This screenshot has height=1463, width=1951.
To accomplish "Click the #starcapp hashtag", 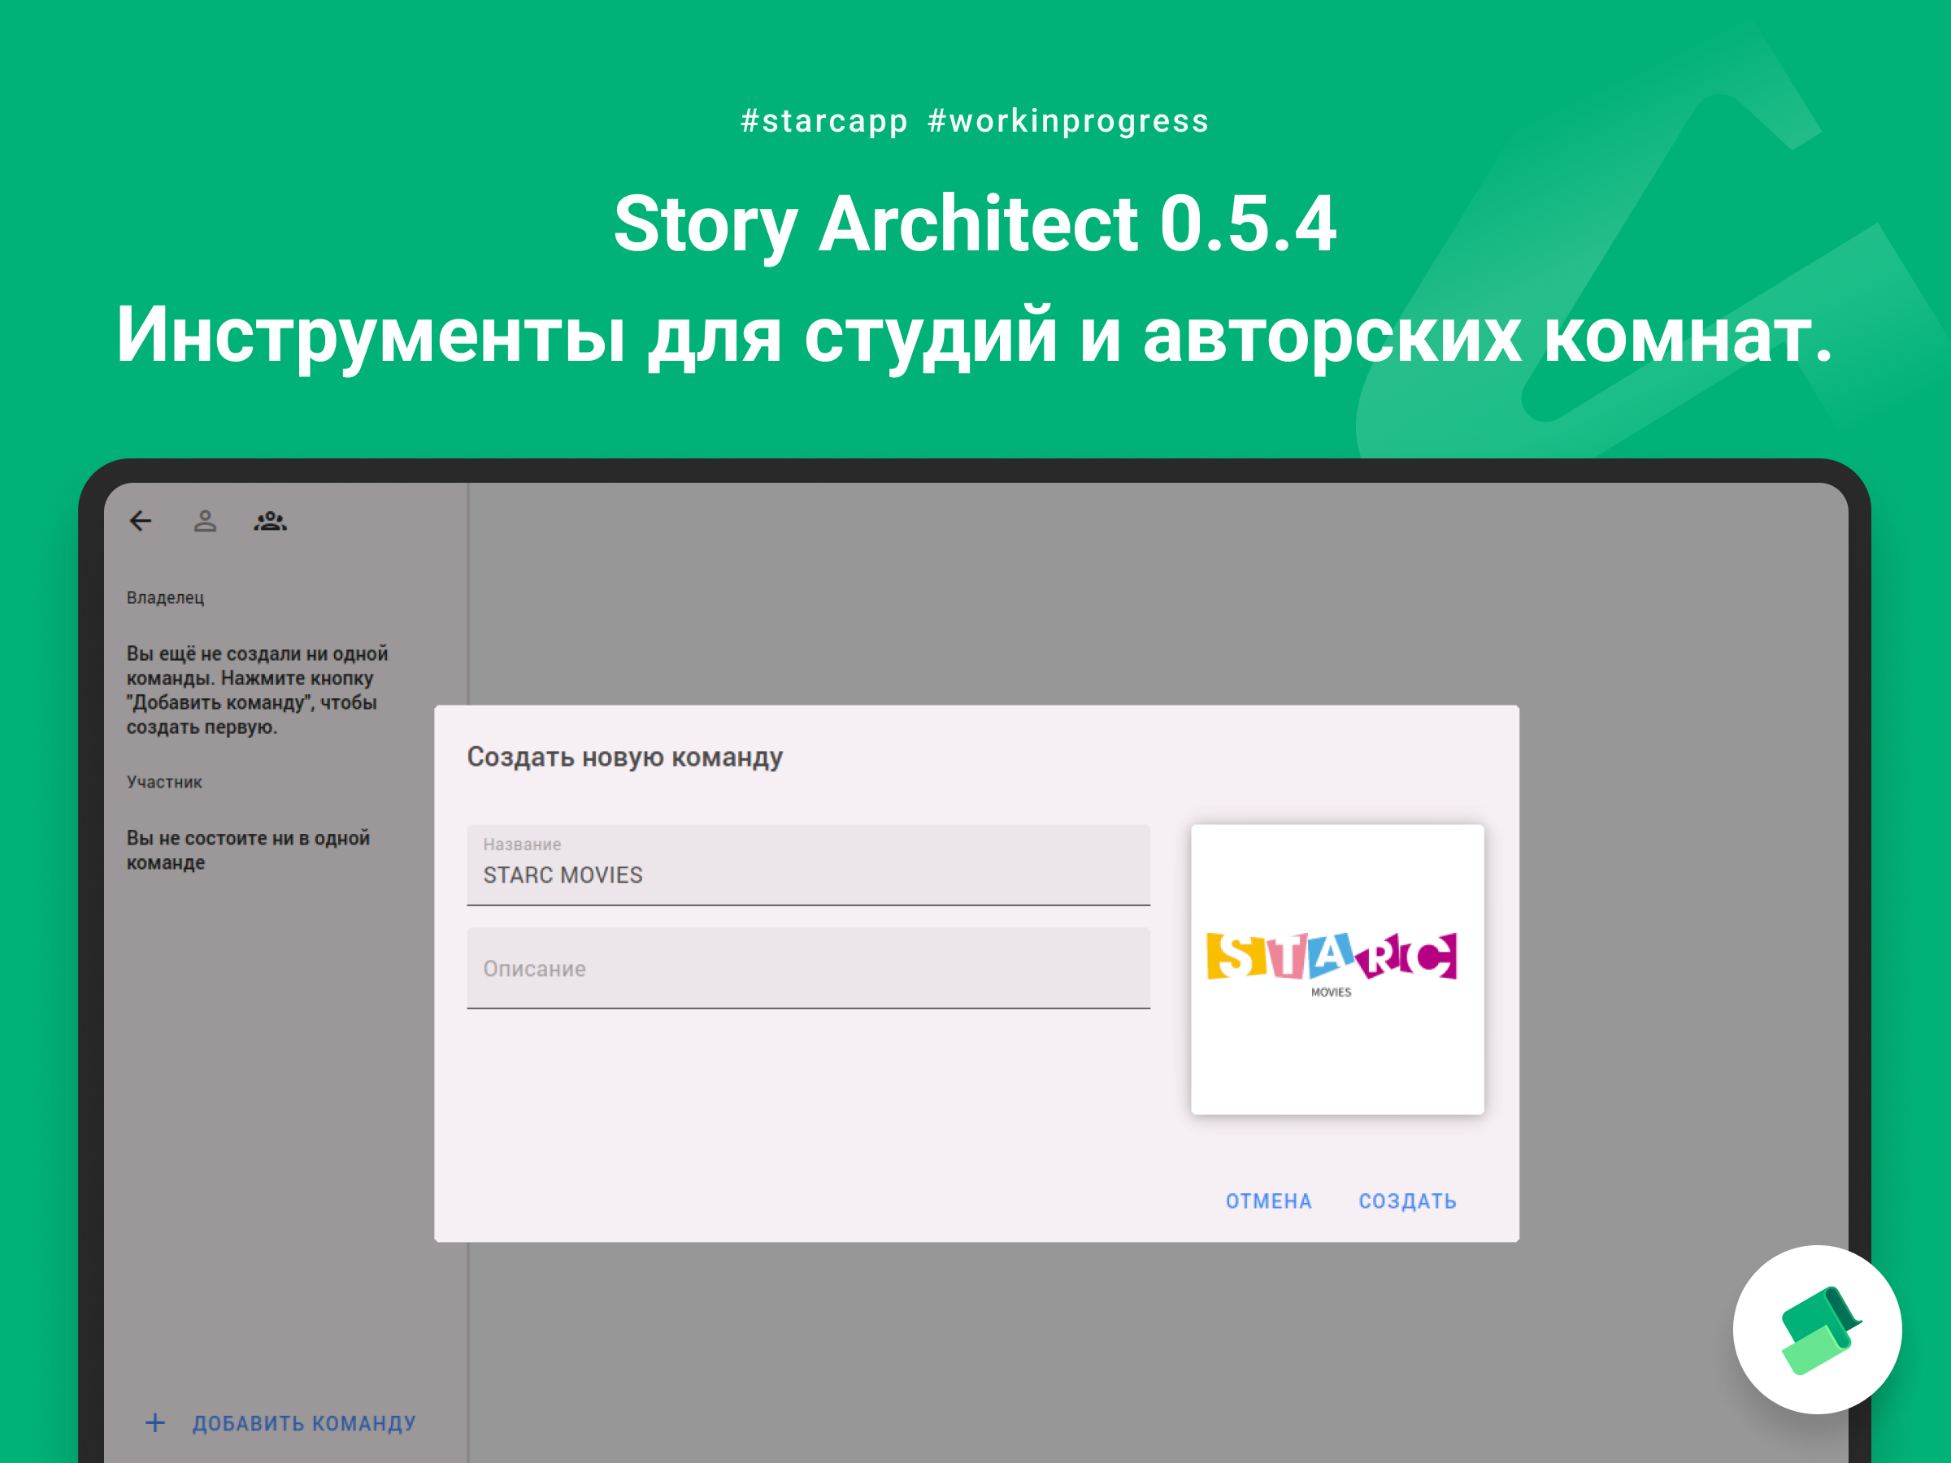I will 824,122.
